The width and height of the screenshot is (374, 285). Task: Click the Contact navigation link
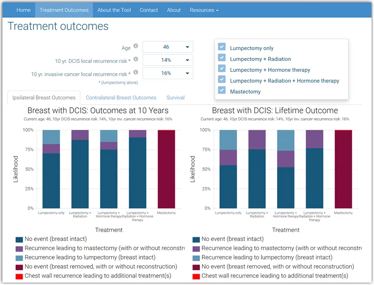(x=149, y=10)
